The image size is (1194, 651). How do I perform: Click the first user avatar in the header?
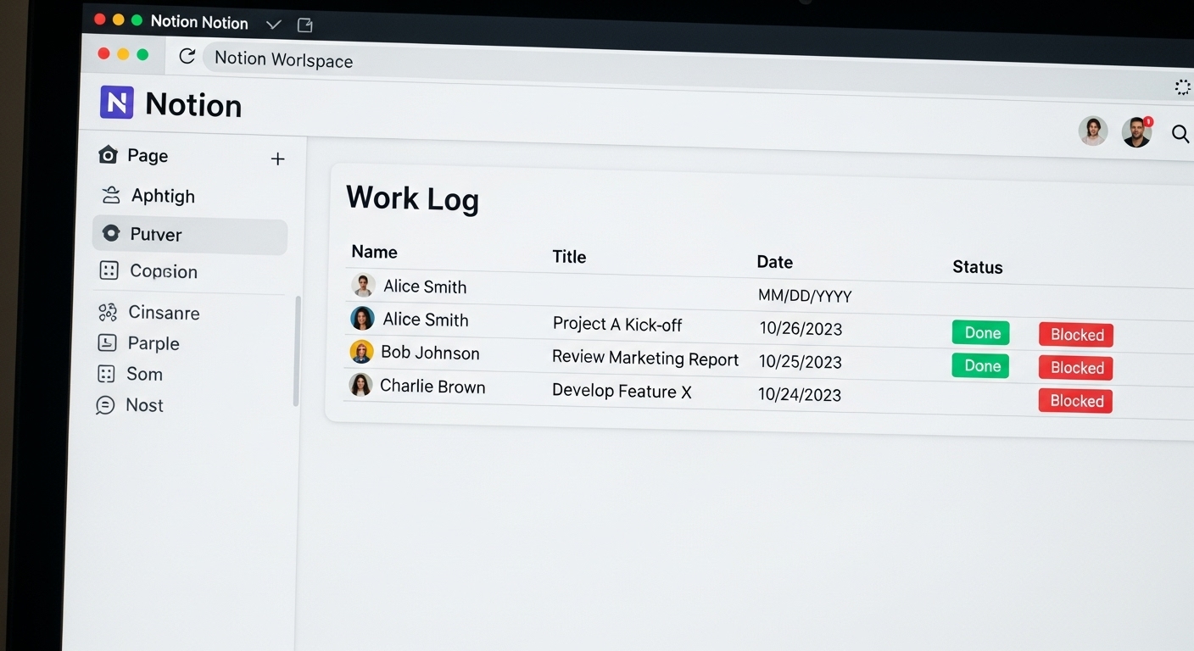(1092, 131)
